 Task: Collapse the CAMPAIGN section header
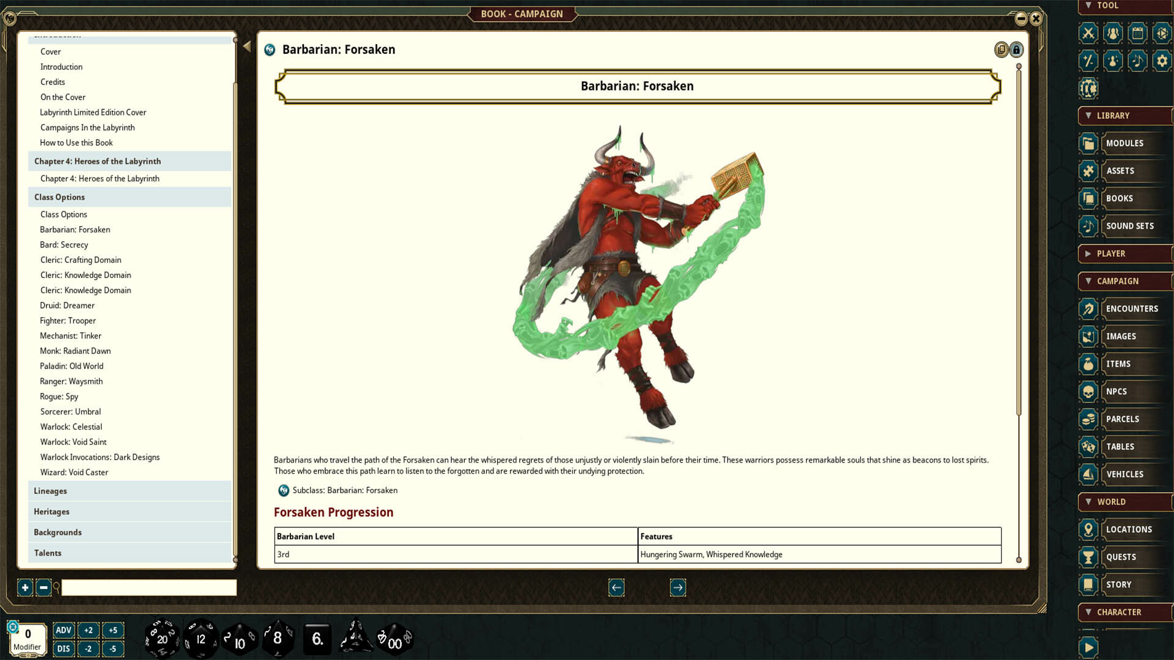point(1125,281)
